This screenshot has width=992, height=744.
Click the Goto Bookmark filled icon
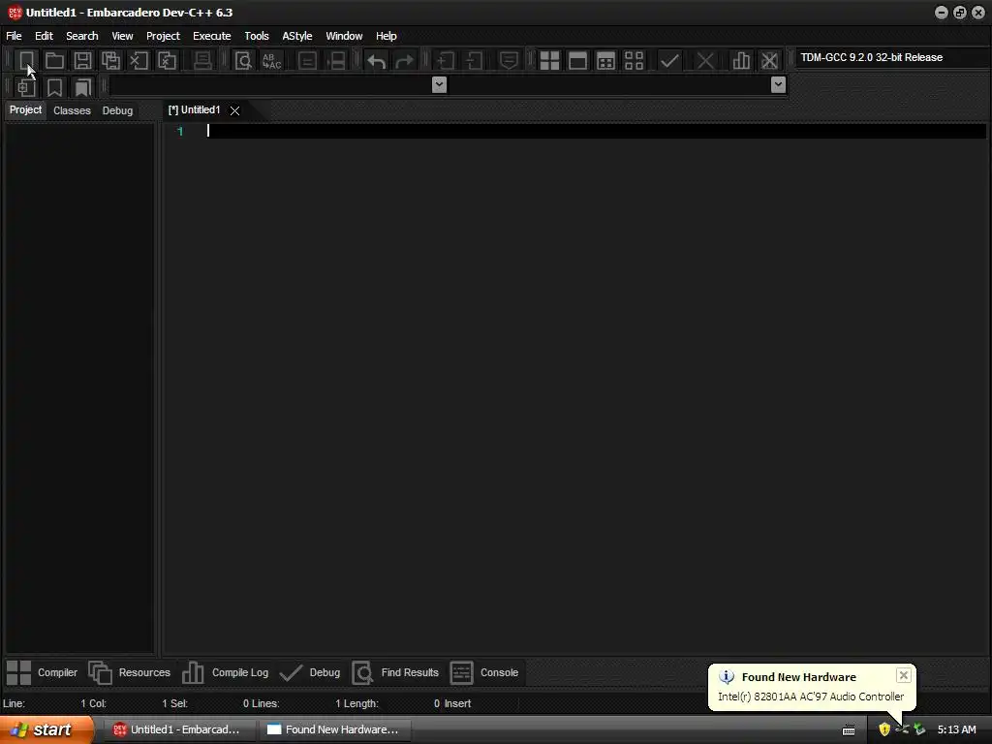point(82,87)
